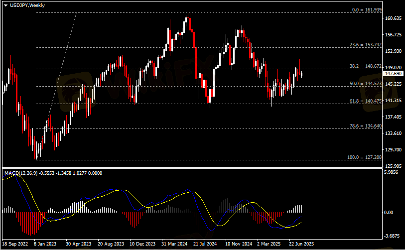Select the 0.0 = 161.939 Fibonacci level label
Viewport: 405px width, 250px height.
click(x=367, y=10)
